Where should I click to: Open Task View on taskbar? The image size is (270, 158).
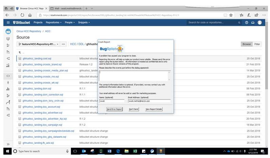coord(75,151)
